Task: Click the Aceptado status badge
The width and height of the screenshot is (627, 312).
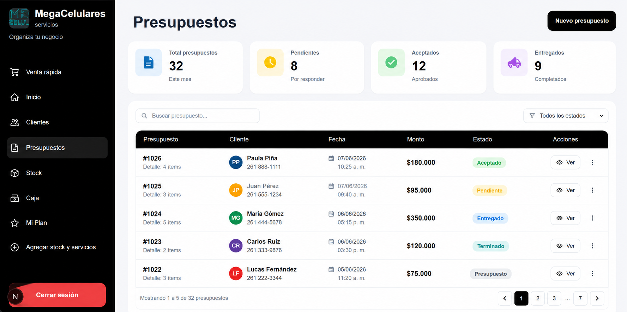Action: (489, 163)
